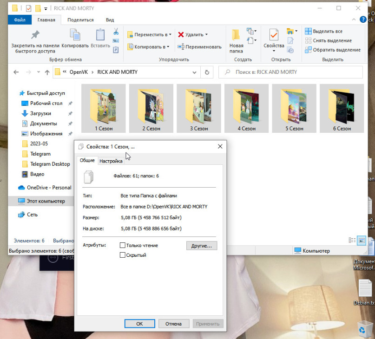Close the Свойства dialog
The height and width of the screenshot is (339, 375).
(220, 146)
